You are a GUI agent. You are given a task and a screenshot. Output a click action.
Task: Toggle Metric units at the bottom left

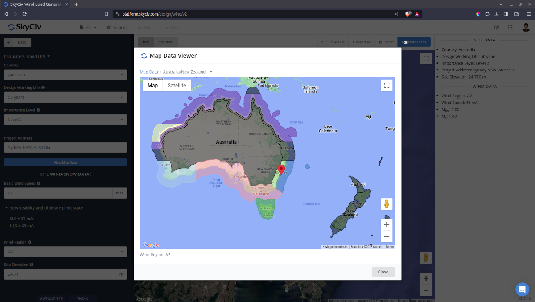click(x=82, y=298)
